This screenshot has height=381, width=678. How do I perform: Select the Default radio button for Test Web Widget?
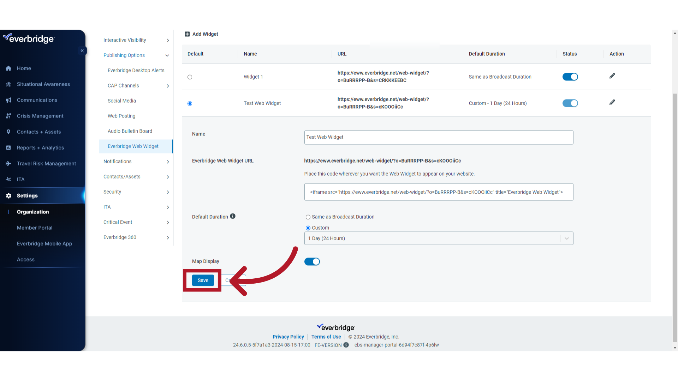[190, 103]
